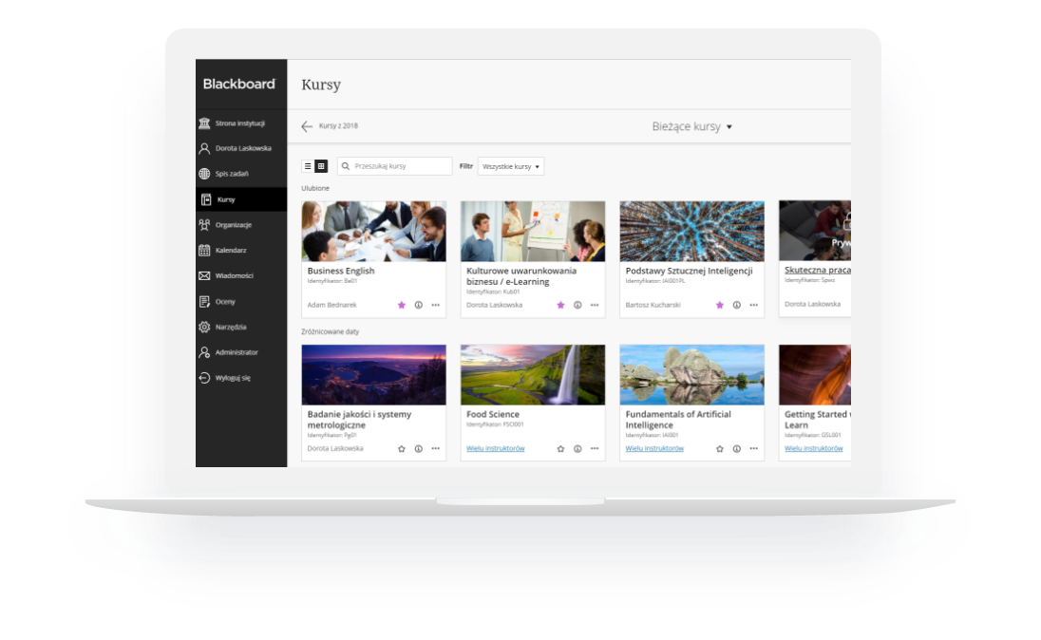
Task: Click info icon on Fundamentals of Artificial Intelligence
Action: (x=736, y=448)
